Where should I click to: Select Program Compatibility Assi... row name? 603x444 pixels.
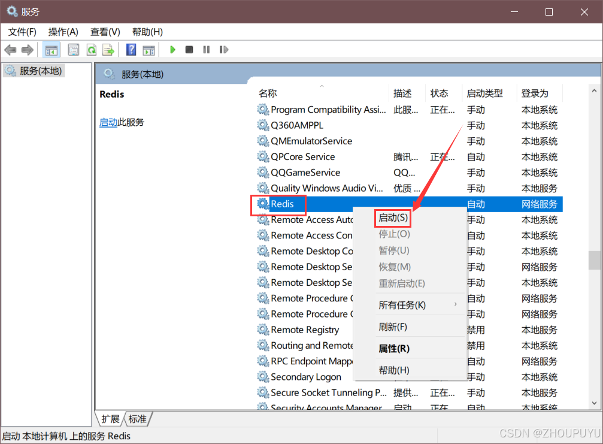click(328, 109)
